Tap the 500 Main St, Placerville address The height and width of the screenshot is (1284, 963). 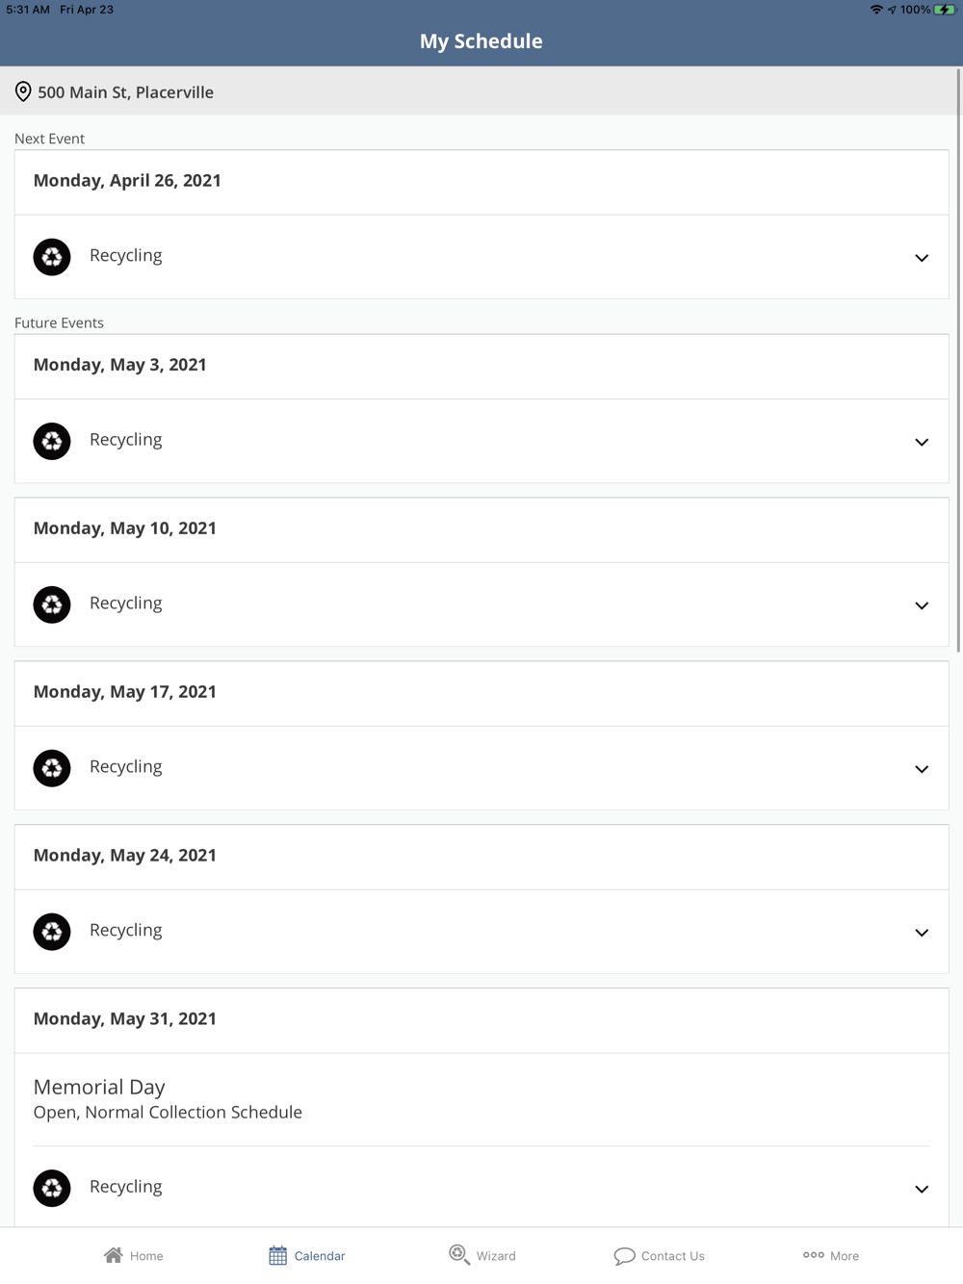tap(125, 92)
